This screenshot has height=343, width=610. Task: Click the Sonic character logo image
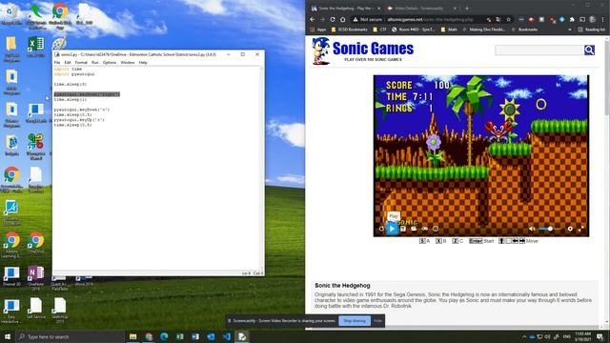pos(321,50)
